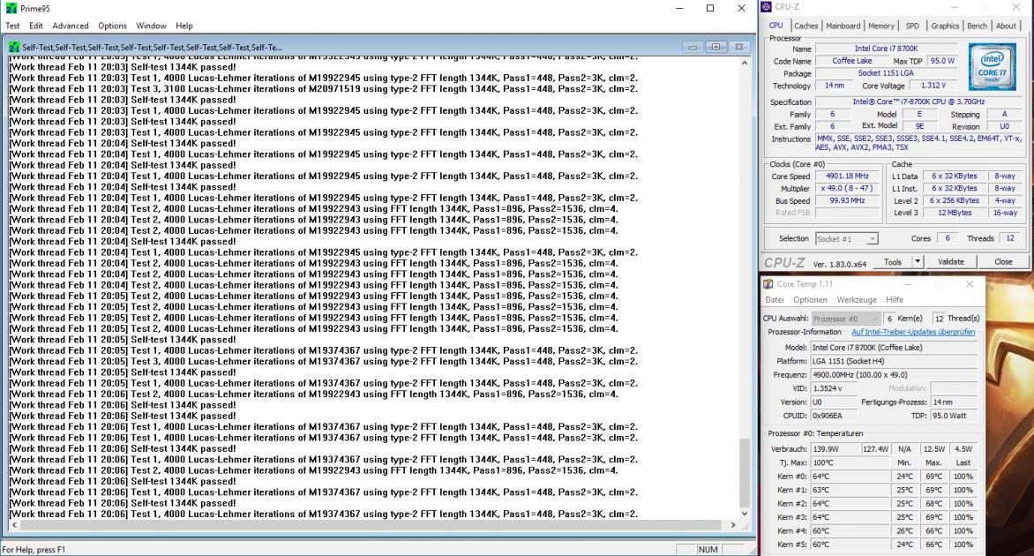Image resolution: width=1034 pixels, height=556 pixels.
Task: Click the Level 3 cache value 12 MBytes
Action: pyautogui.click(x=955, y=213)
